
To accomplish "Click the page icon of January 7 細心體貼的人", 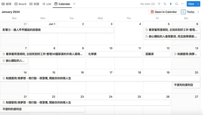I will [4, 61].
